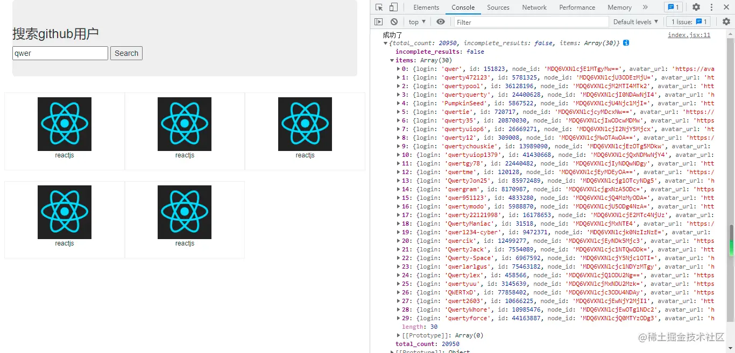Clear the console with the clear icon
The height and width of the screenshot is (353, 735).
[394, 22]
